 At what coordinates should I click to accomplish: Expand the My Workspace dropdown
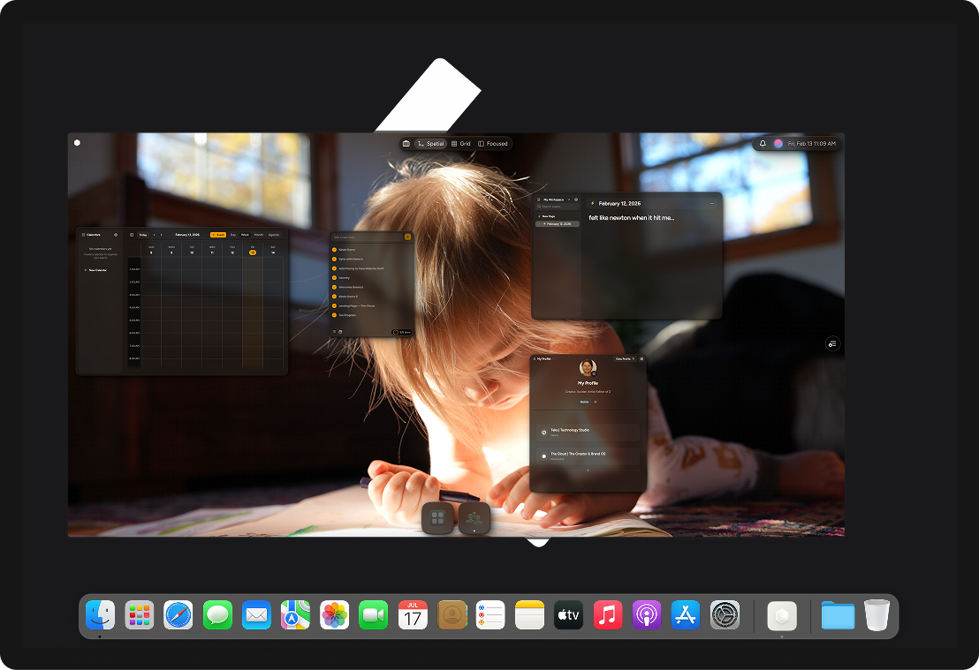pos(568,199)
